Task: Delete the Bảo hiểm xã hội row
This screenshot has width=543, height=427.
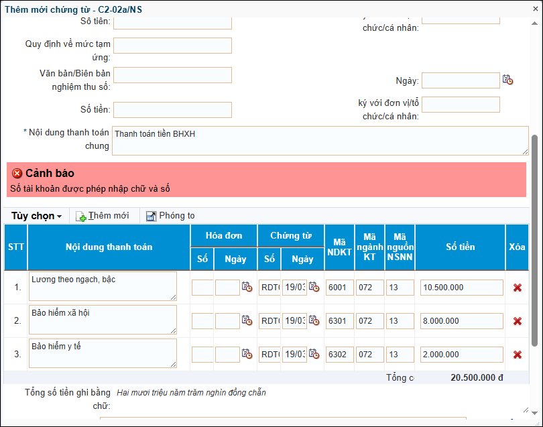Action: tap(517, 321)
